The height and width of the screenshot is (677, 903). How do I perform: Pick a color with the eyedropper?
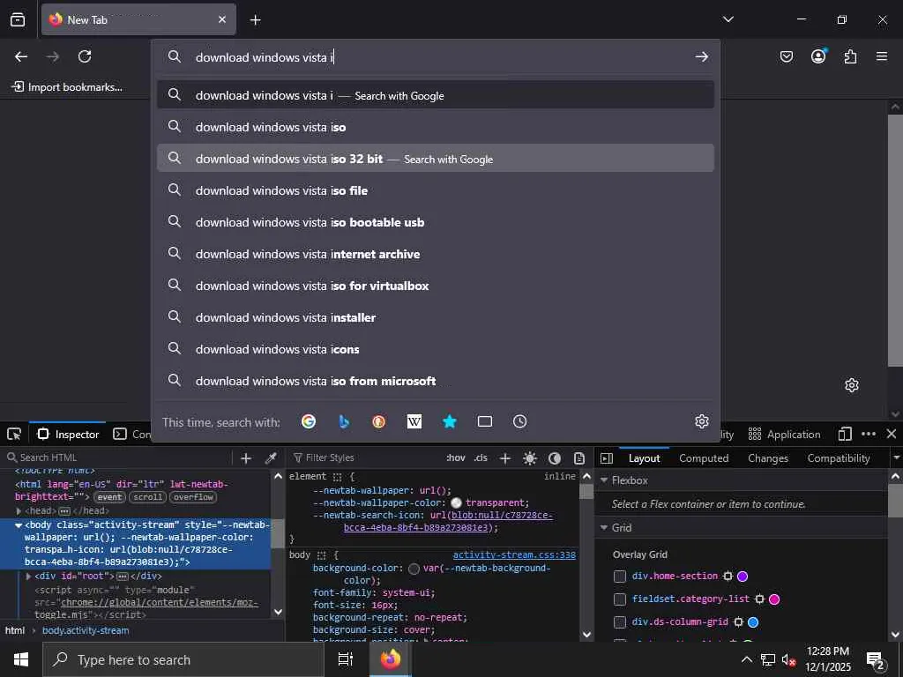[270, 458]
